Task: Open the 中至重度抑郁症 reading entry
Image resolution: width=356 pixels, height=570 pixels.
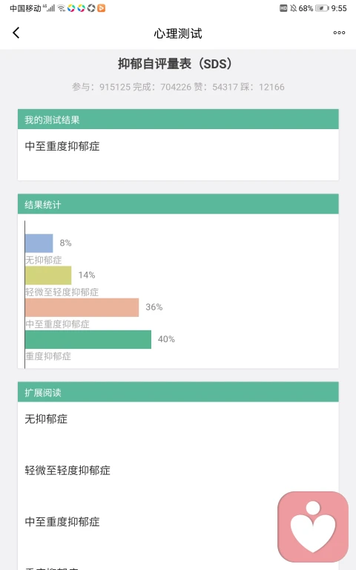Action: (x=62, y=521)
